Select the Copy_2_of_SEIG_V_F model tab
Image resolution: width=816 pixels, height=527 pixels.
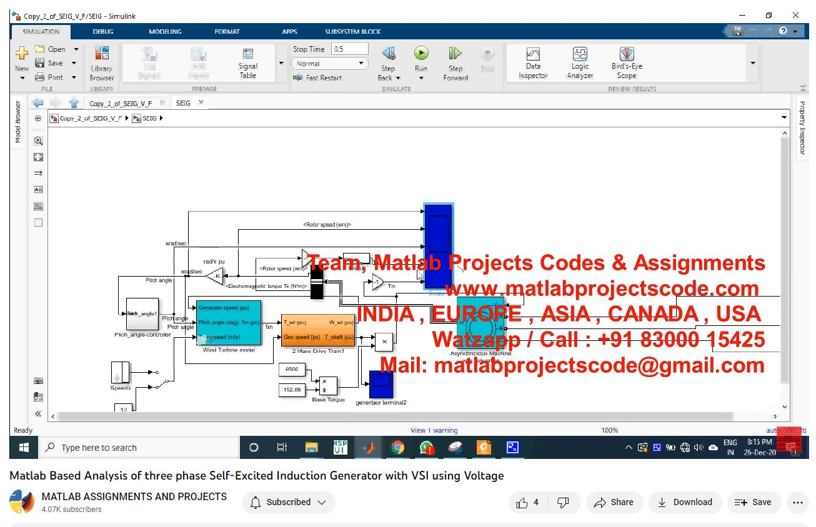[121, 104]
